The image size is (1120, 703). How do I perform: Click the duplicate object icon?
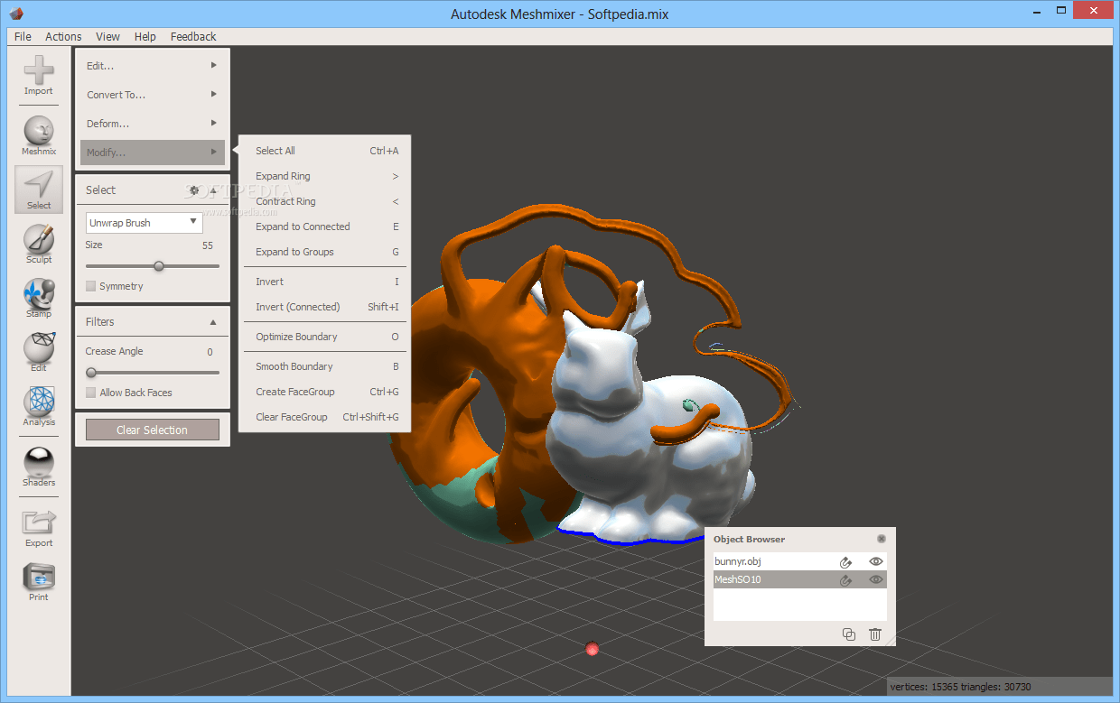tap(848, 634)
